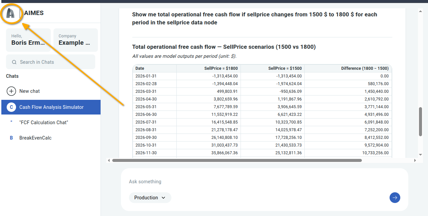Image resolution: width=428 pixels, height=216 pixels.
Task: Click the search magnifier icon in sidebar
Action: click(x=14, y=62)
